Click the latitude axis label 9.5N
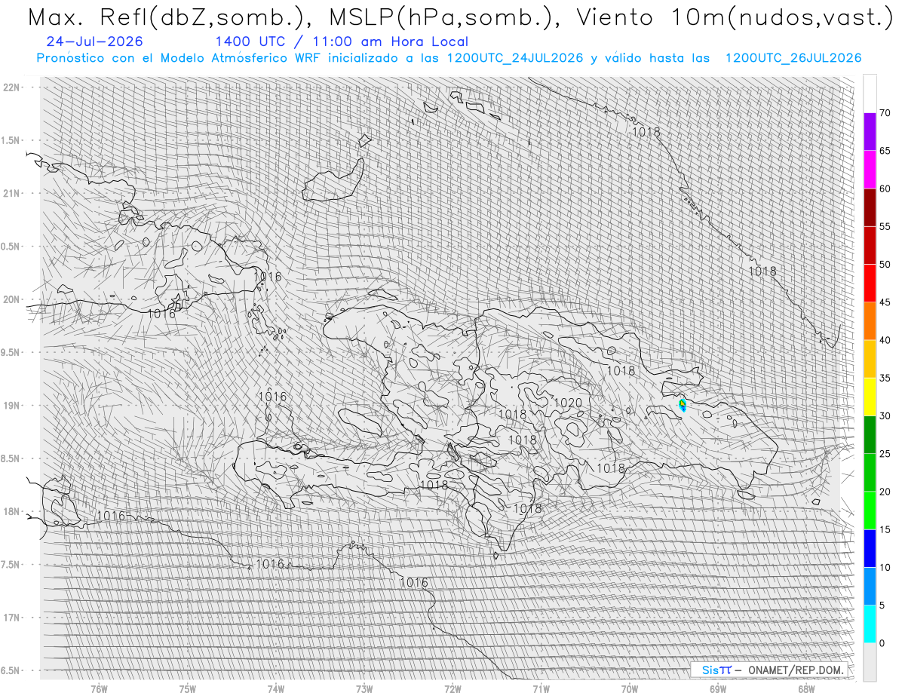The image size is (905, 699). click(11, 352)
